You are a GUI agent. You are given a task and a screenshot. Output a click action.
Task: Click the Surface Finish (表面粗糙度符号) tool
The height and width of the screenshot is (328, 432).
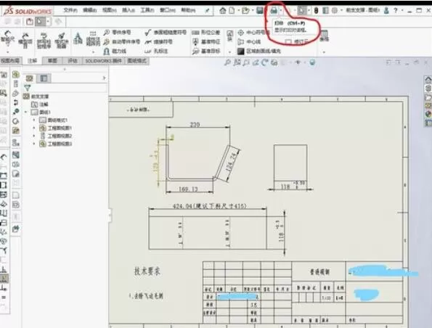coord(166,33)
